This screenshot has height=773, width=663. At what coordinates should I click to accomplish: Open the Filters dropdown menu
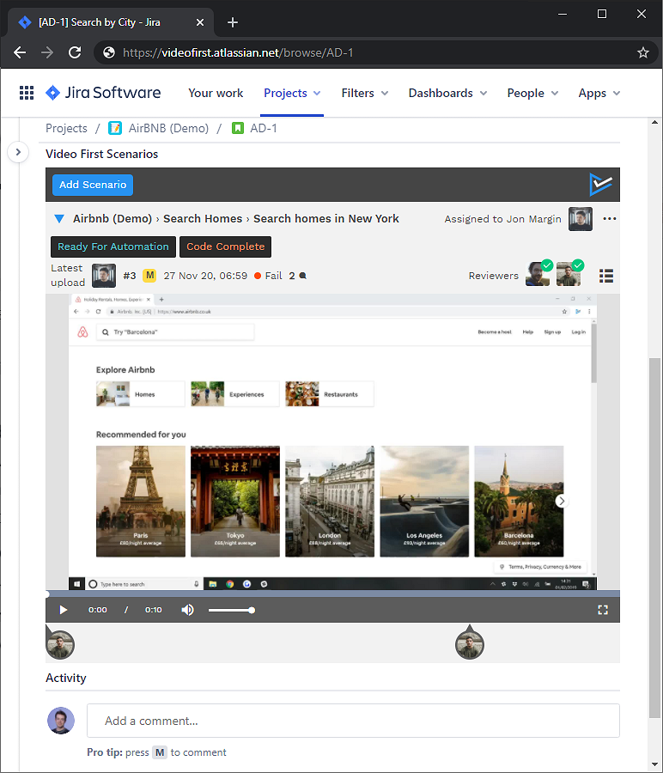point(364,93)
